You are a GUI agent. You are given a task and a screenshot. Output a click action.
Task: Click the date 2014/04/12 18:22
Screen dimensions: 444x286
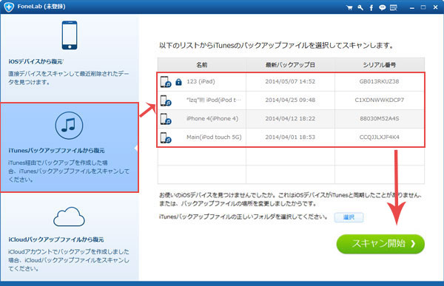[290, 118]
